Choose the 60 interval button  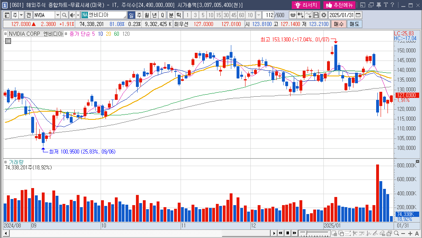click(242, 15)
